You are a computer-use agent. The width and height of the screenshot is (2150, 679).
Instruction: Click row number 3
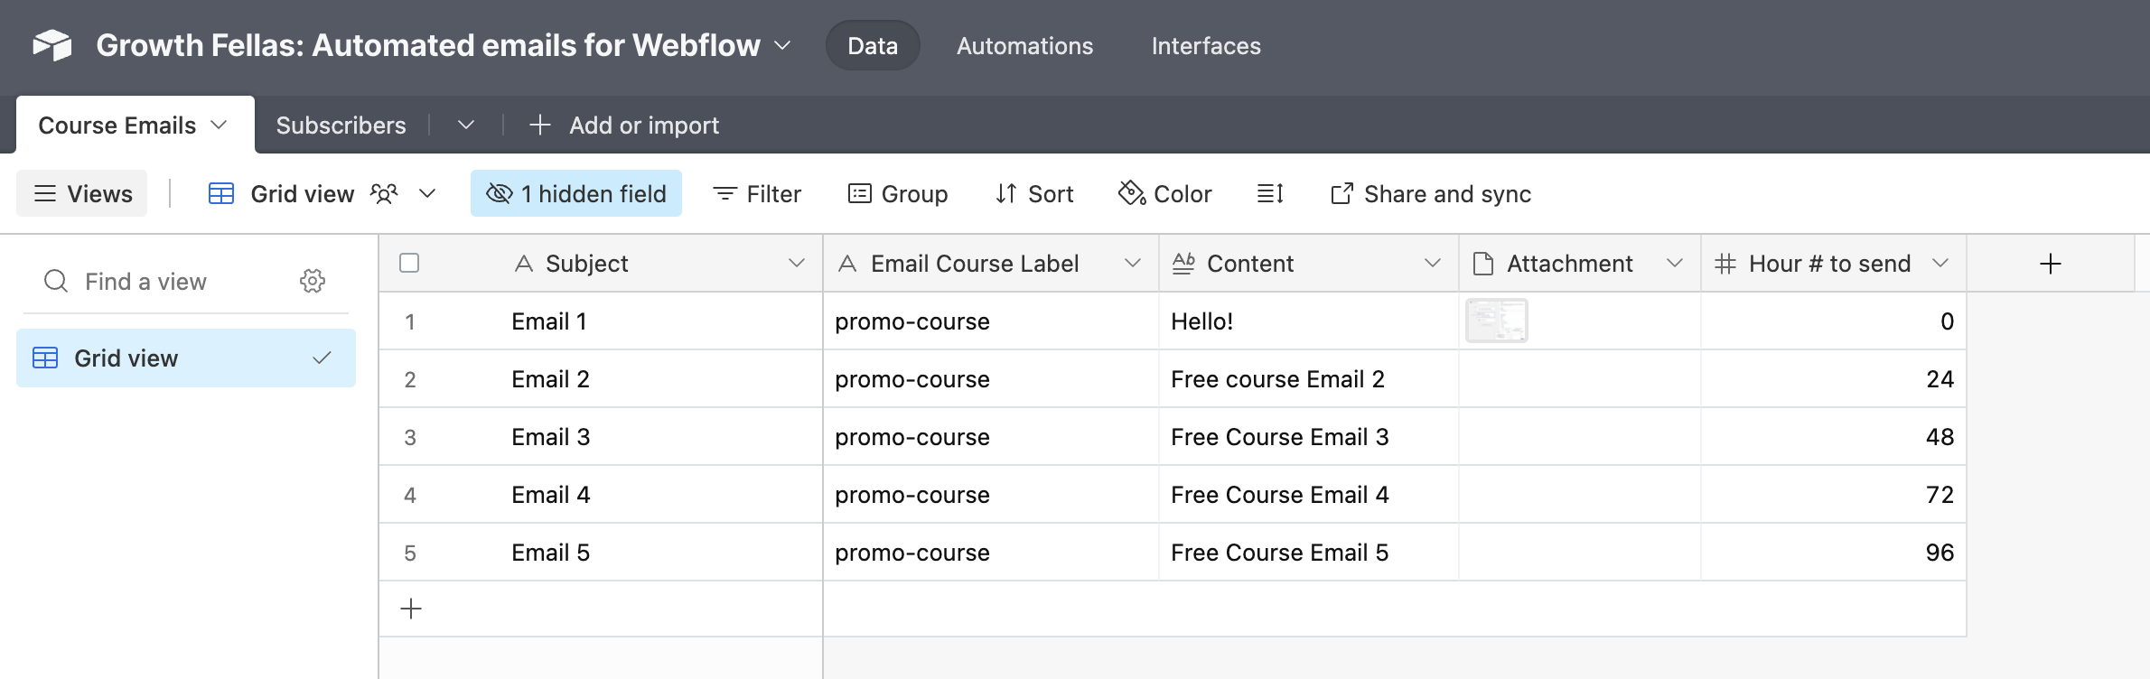[410, 437]
